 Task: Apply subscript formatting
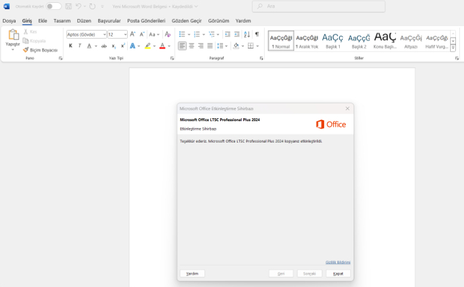pyautogui.click(x=113, y=46)
